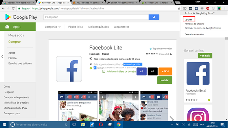Open notification center icon
The image size is (228, 128).
pyautogui.click(x=222, y=124)
